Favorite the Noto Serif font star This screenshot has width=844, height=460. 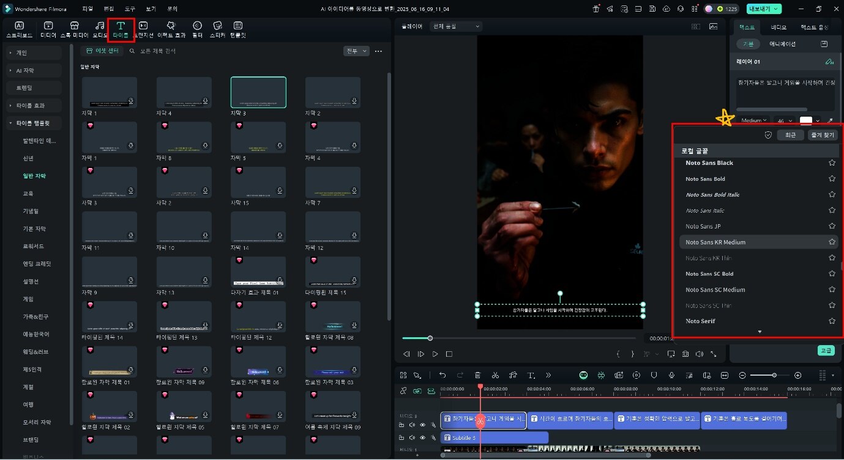tap(832, 321)
